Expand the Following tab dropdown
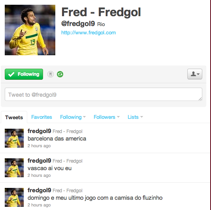Image resolution: width=211 pixels, height=210 pixels. click(x=73, y=117)
